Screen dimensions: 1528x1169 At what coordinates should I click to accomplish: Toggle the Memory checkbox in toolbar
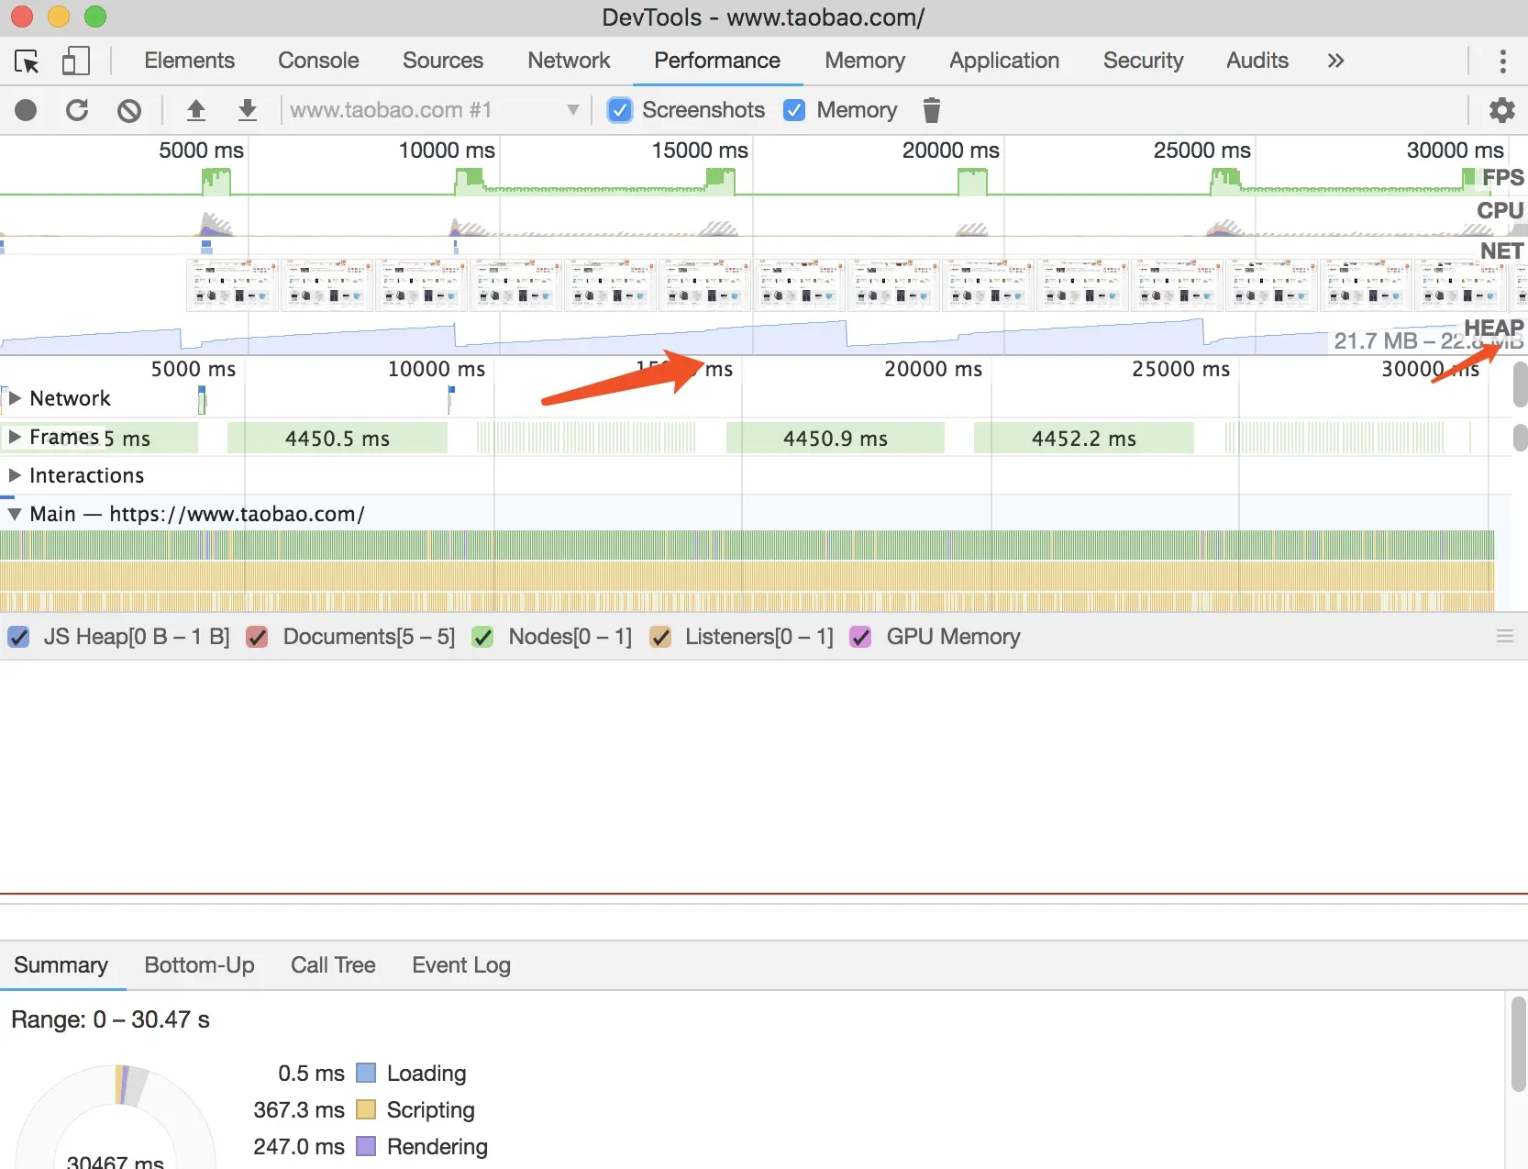coord(794,110)
